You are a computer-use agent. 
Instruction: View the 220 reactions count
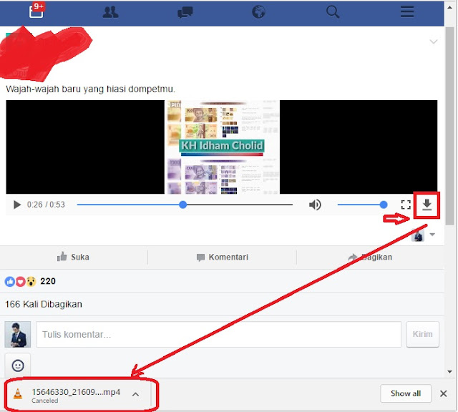tap(48, 281)
